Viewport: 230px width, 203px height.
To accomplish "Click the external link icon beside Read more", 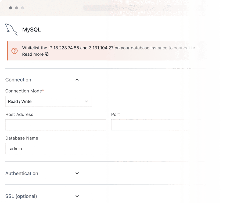I will 46,54.
